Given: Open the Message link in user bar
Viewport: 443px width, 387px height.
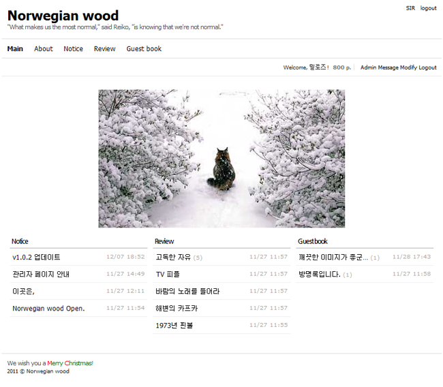Looking at the screenshot, I should 388,67.
